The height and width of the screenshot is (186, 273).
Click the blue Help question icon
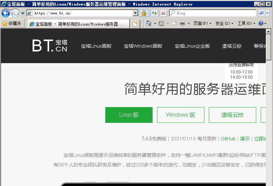point(261,23)
